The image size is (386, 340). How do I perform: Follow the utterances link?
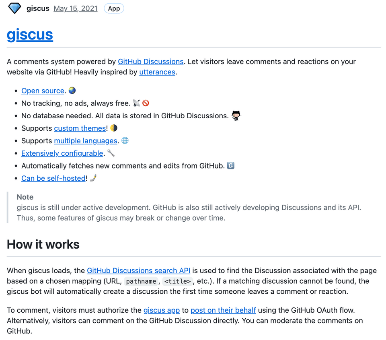(157, 72)
